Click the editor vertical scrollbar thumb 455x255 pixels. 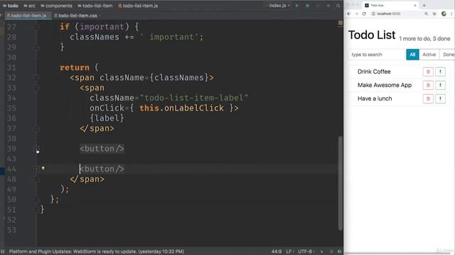(341, 183)
